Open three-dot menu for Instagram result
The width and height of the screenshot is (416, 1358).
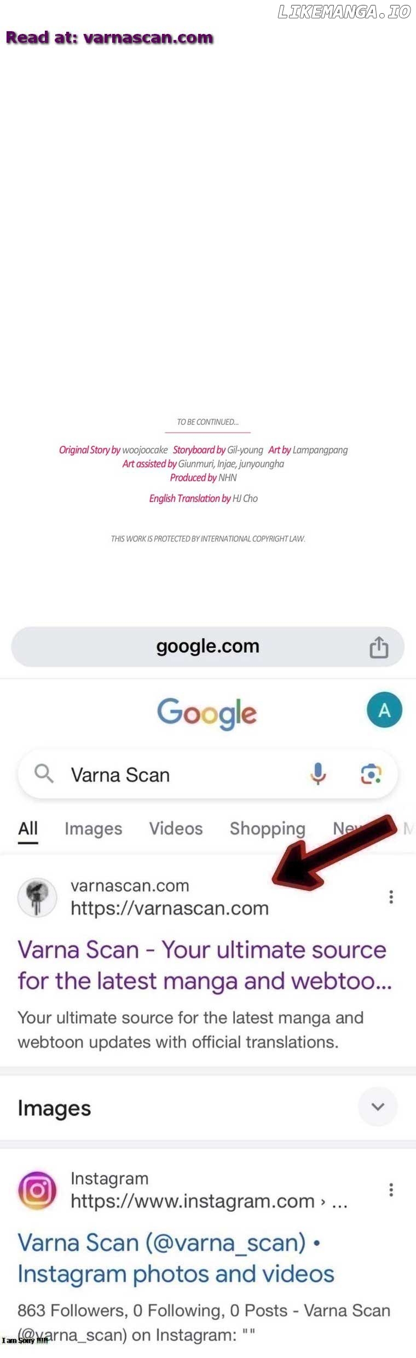click(x=391, y=1189)
